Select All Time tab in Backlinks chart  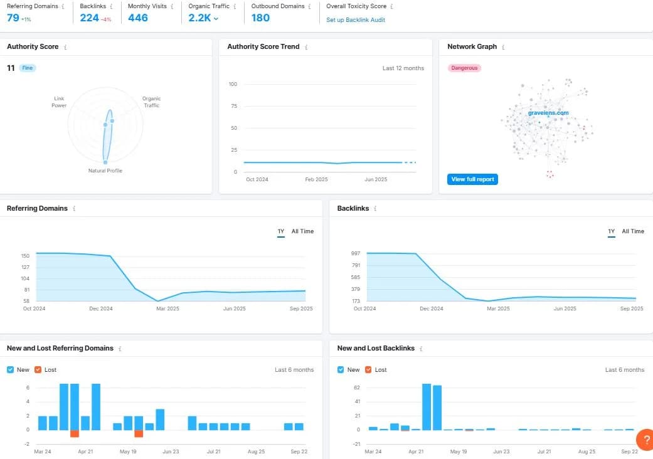pos(633,231)
